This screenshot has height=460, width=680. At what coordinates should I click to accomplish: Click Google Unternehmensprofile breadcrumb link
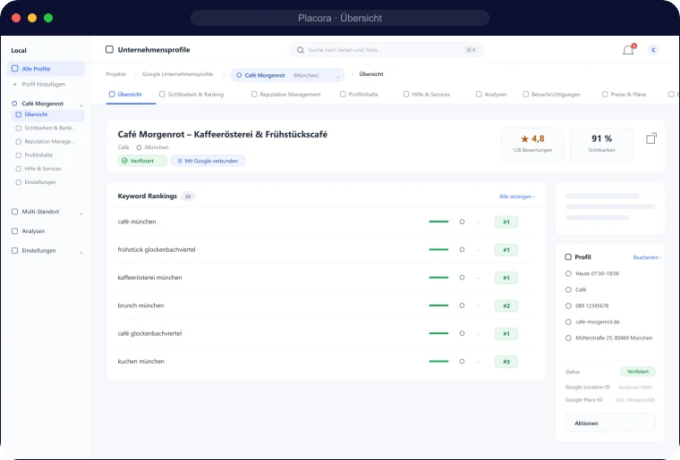pos(177,74)
